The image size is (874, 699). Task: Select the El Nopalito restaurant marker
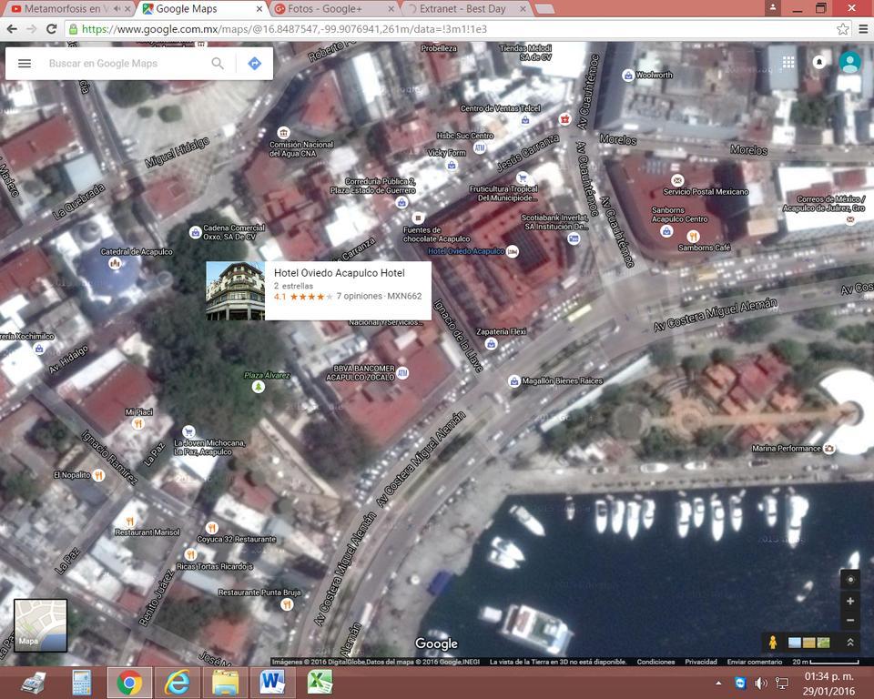(x=98, y=475)
